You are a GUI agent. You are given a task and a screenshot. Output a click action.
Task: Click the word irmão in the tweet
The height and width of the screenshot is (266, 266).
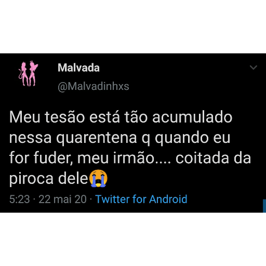point(134,158)
